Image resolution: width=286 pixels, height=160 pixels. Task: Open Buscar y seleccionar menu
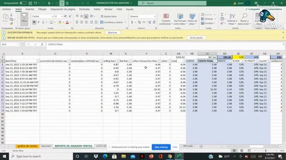coord(244,19)
